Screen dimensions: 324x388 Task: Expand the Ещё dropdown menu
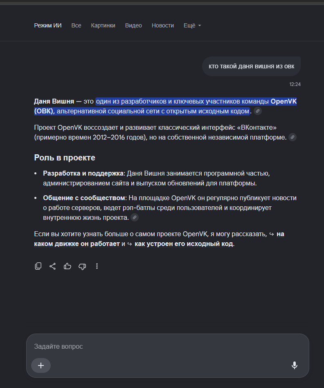click(x=192, y=25)
